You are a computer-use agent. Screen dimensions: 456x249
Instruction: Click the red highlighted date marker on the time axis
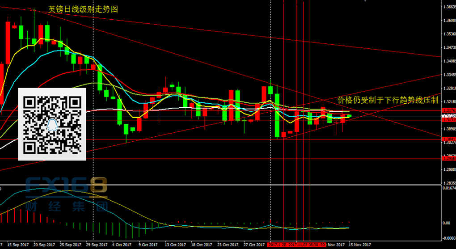[296, 245]
